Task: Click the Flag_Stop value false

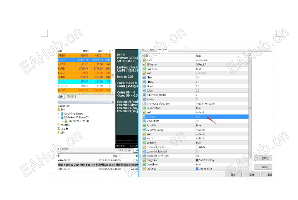Action: [x=199, y=69]
